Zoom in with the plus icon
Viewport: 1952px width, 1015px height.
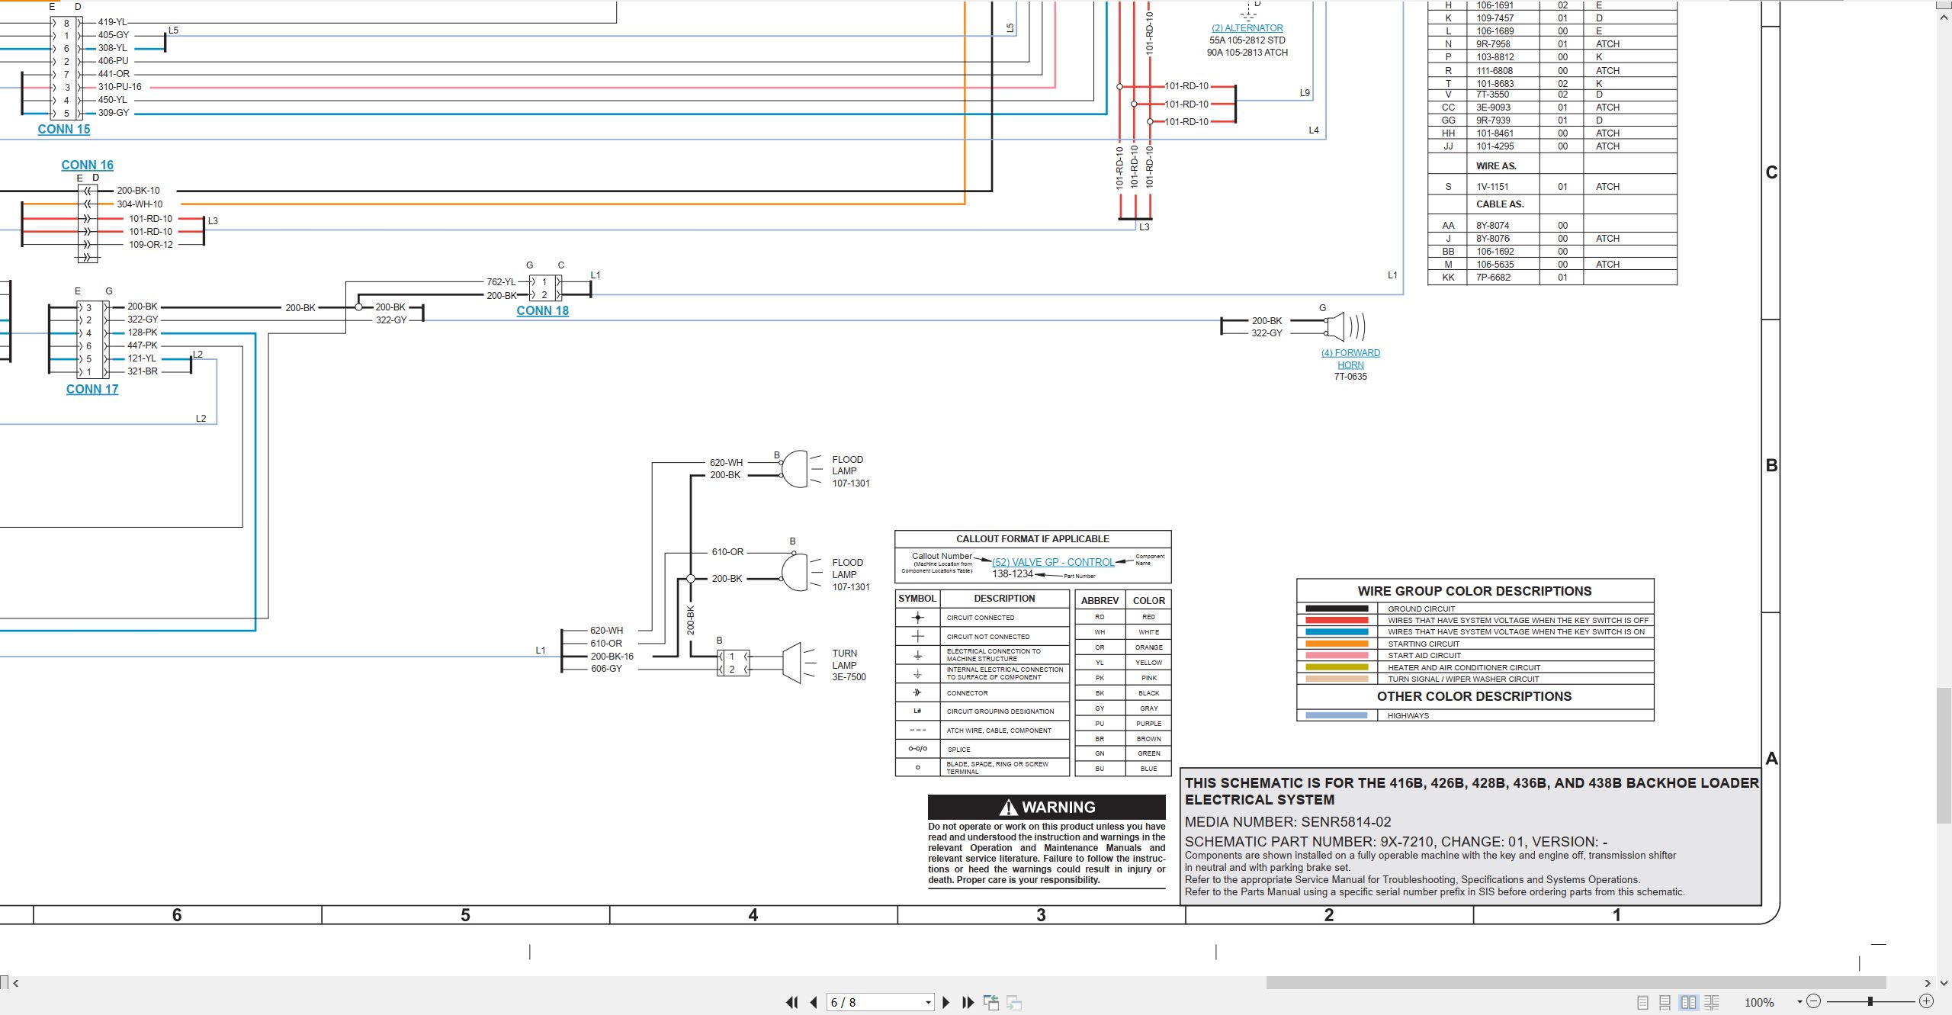click(1926, 1001)
